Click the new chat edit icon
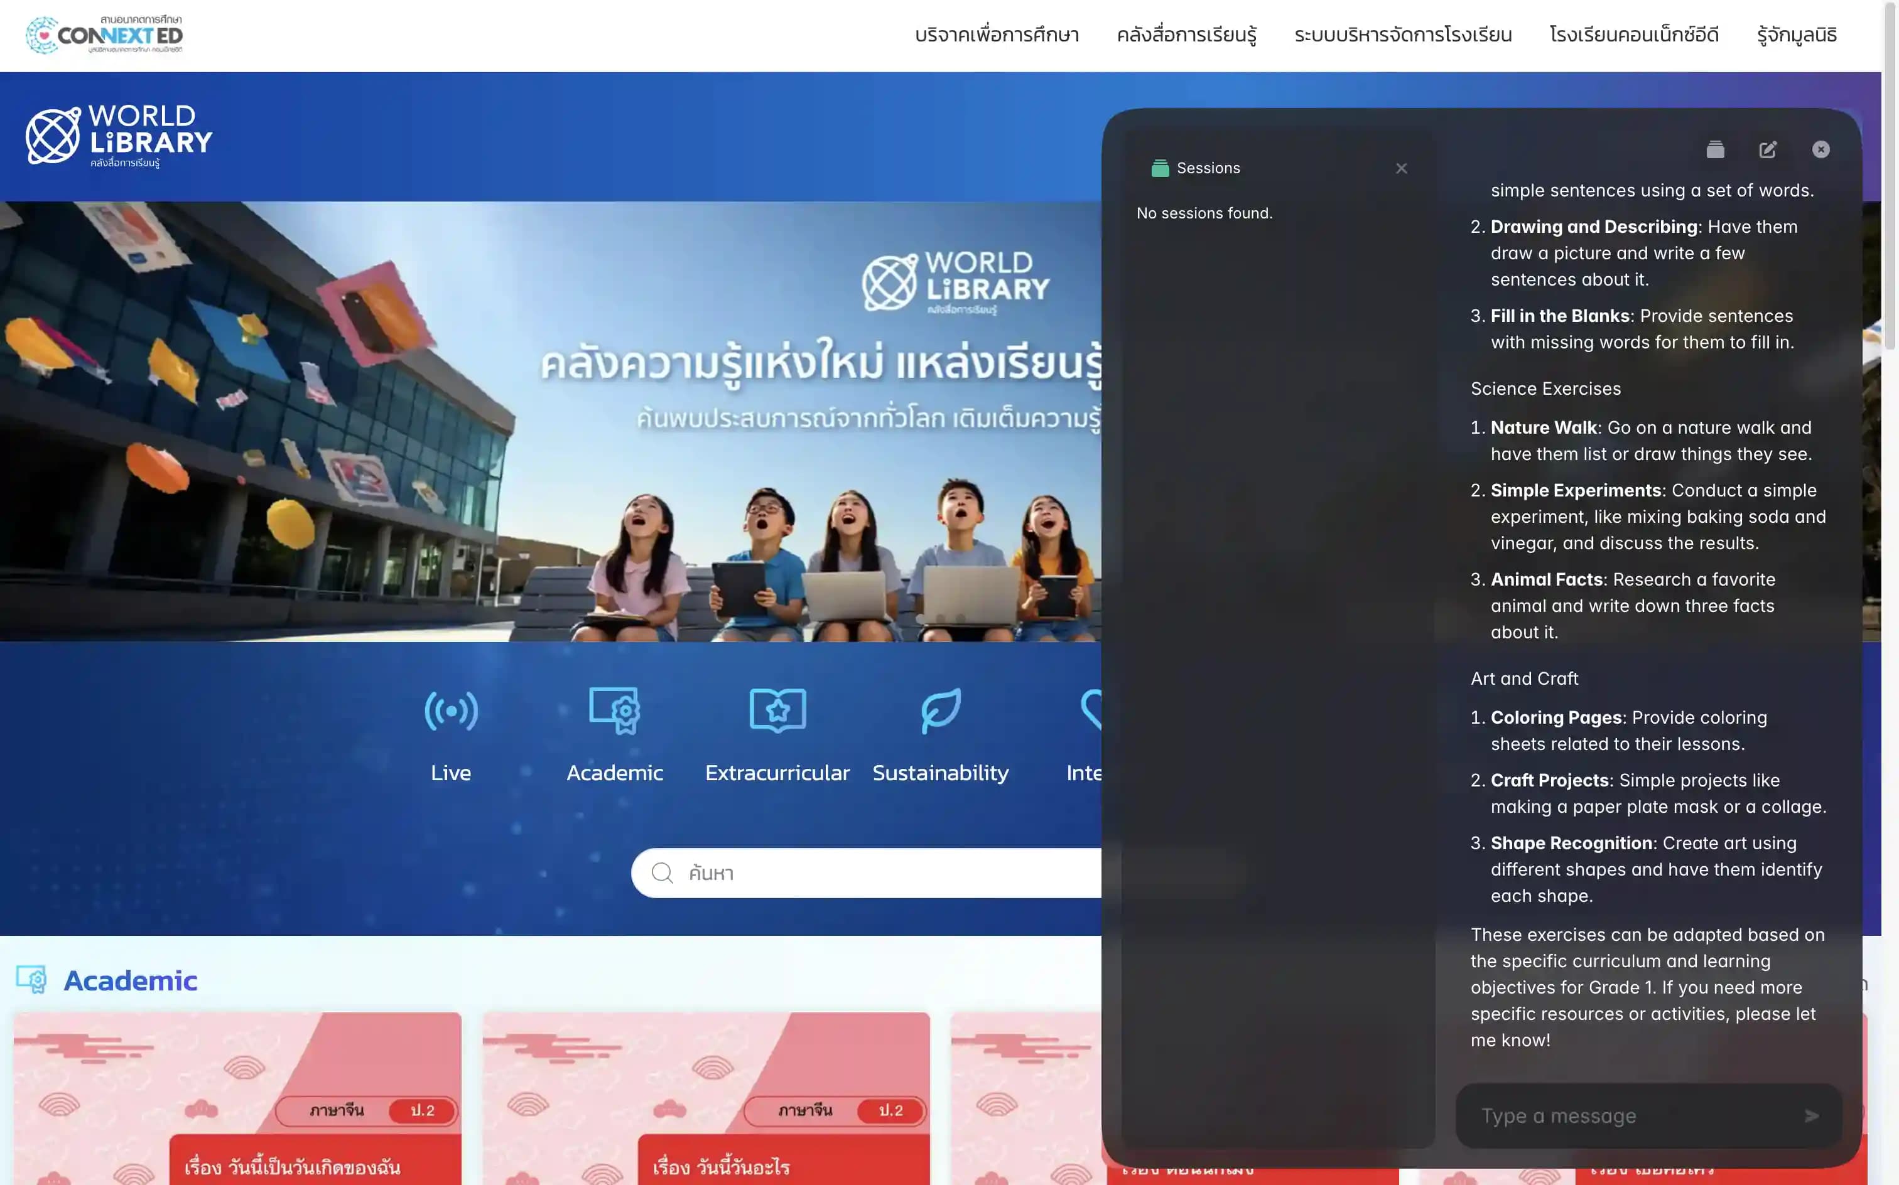1899x1185 pixels. click(1767, 149)
